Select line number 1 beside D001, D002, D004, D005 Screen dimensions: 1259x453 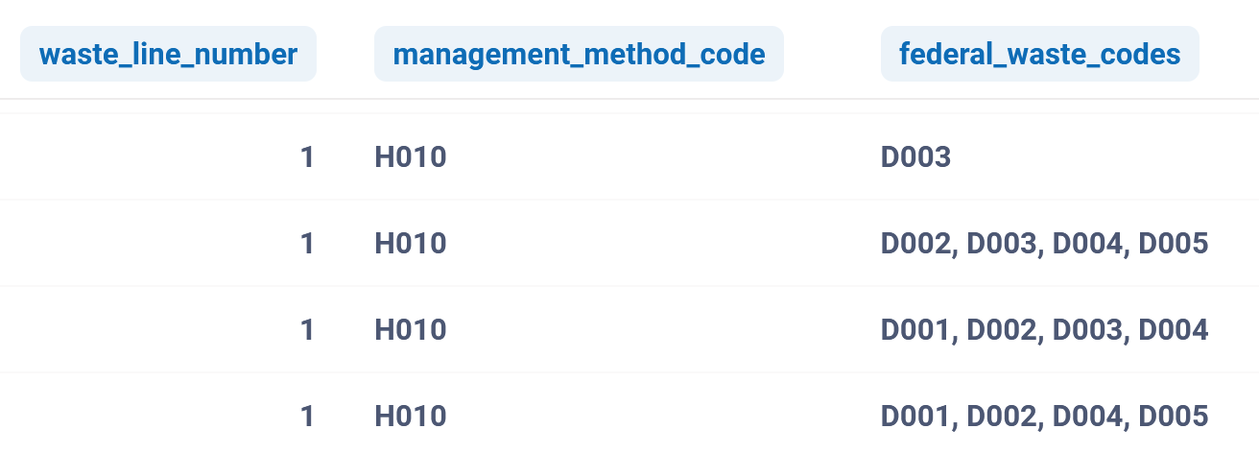(x=307, y=417)
